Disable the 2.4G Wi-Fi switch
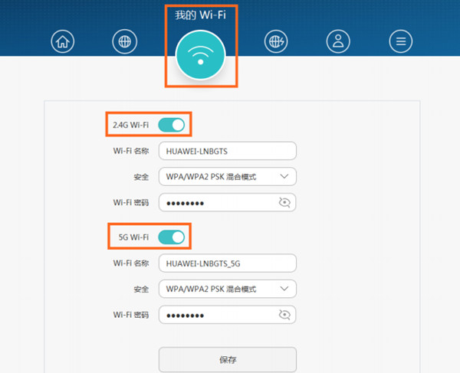The height and width of the screenshot is (373, 460). [172, 125]
